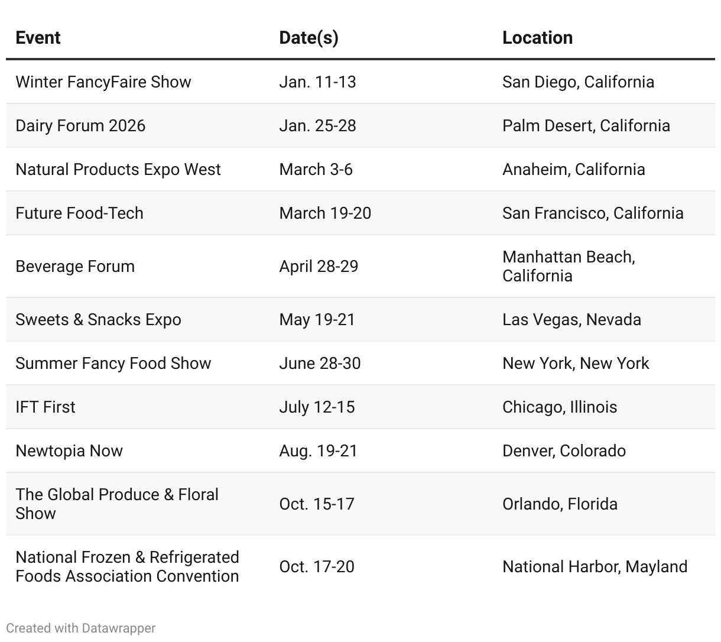The image size is (721, 642).
Task: Click the Date(s) column header
Action: [308, 38]
